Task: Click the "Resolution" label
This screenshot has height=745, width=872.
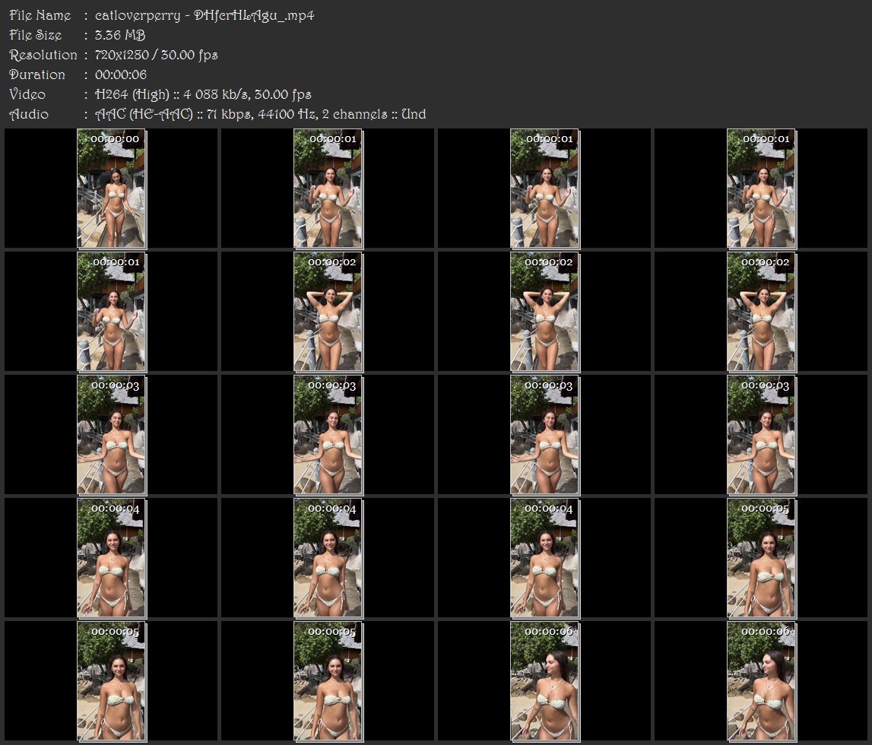Action: tap(43, 55)
